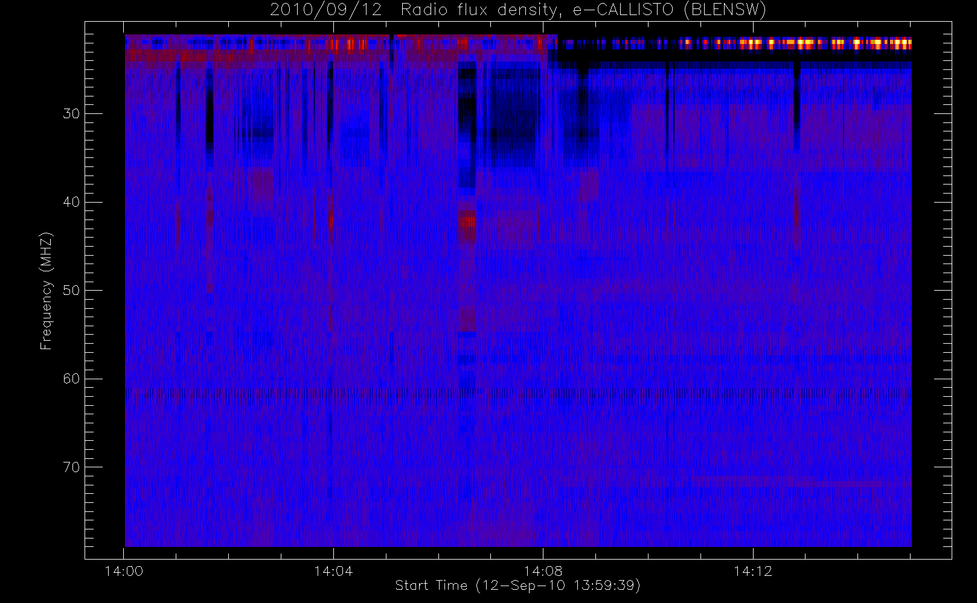Click the '70' frequency tick label
The image size is (977, 603).
[71, 467]
